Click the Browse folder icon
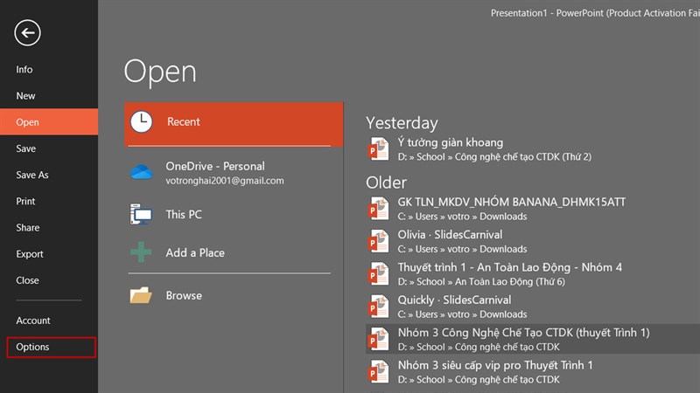Image resolution: width=700 pixels, height=393 pixels. coord(141,295)
